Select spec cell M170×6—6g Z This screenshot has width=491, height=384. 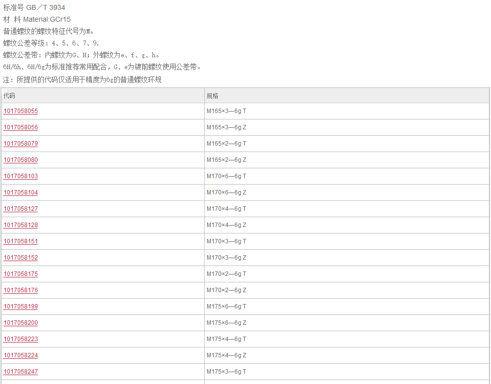click(x=347, y=192)
